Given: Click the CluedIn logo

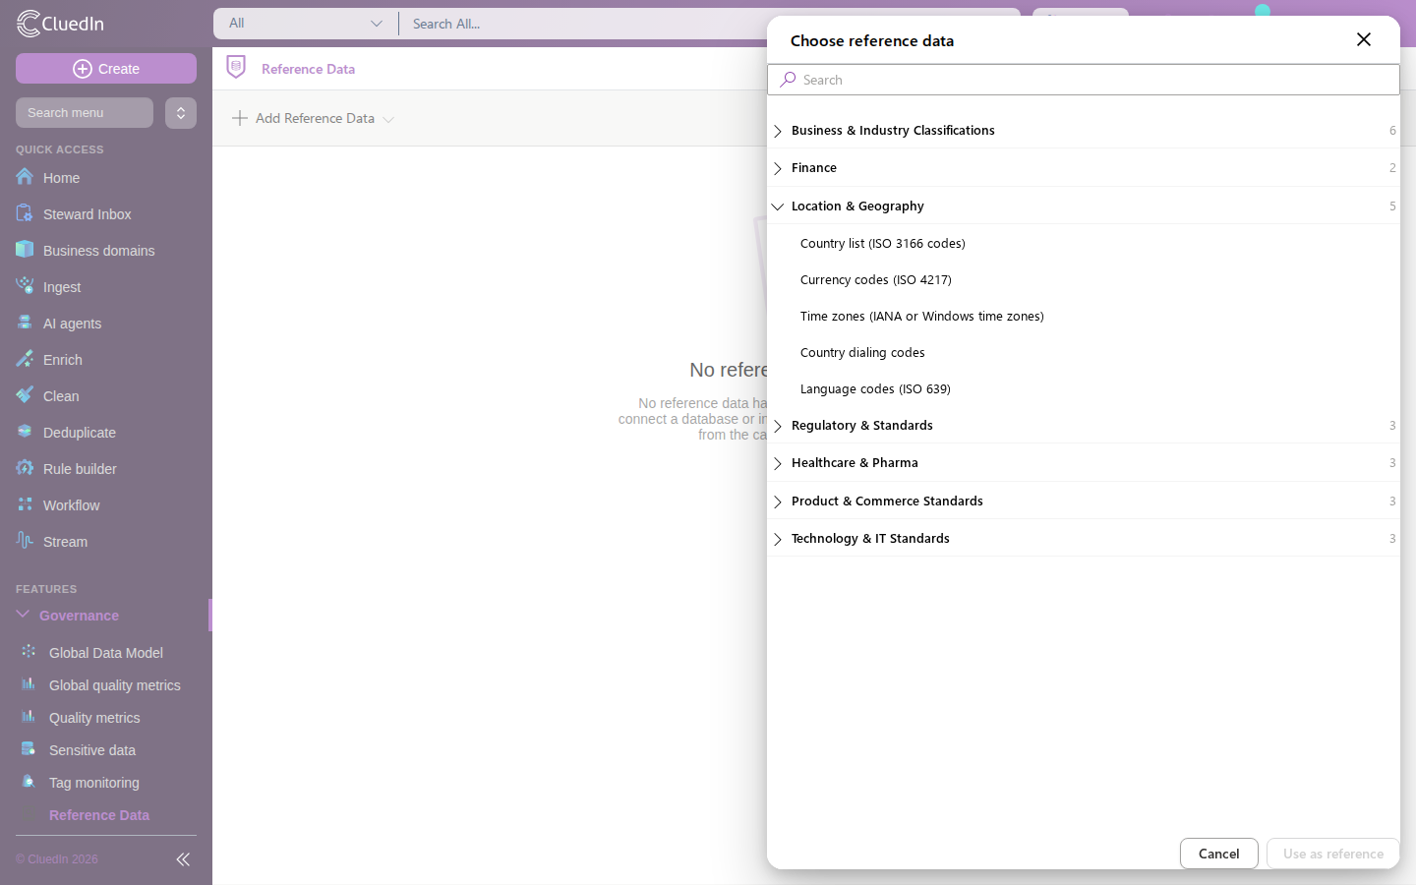Looking at the screenshot, I should [x=60, y=24].
